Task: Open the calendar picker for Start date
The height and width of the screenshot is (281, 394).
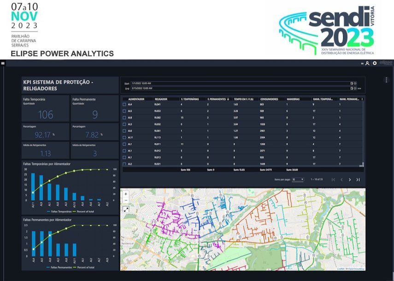Action: point(352,83)
